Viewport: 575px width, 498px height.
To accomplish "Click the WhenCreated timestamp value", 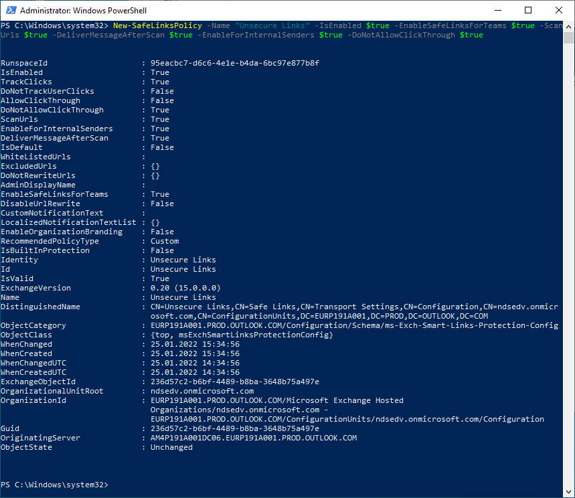I will click(195, 353).
